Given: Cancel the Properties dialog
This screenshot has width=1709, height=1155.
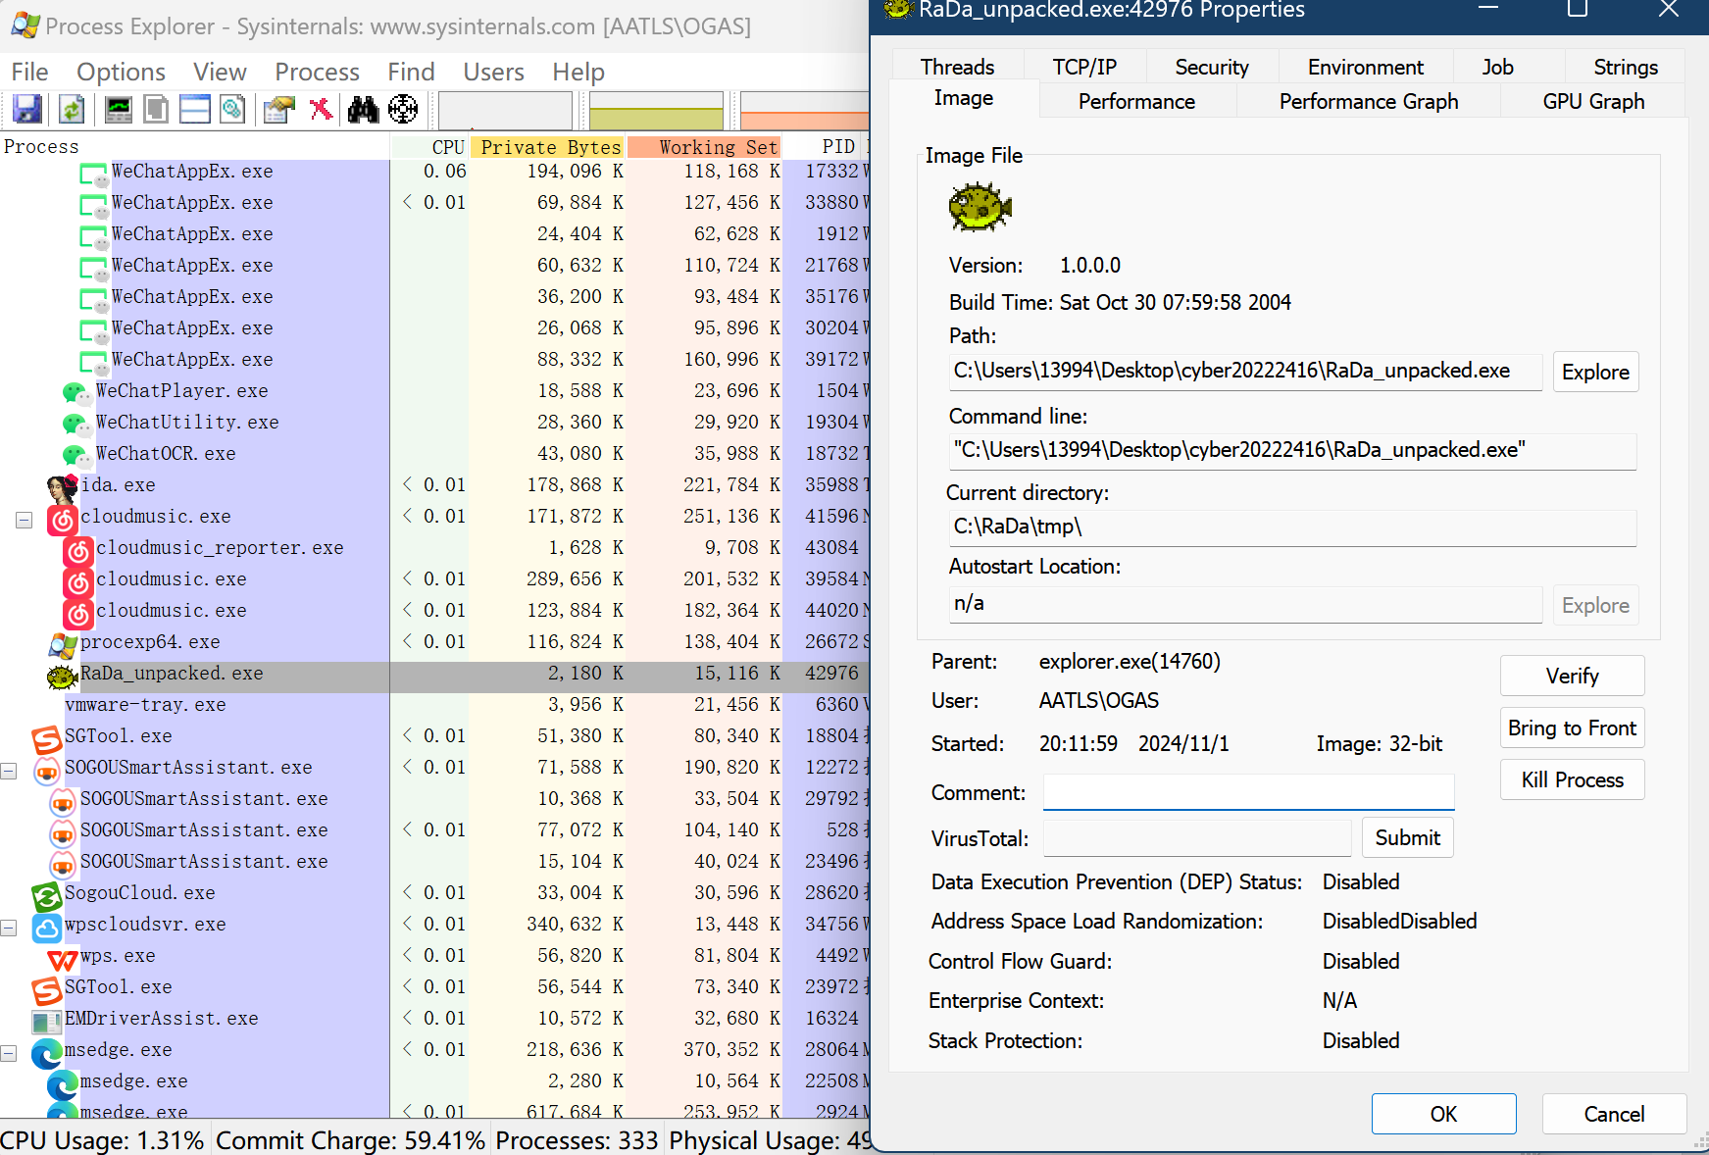Looking at the screenshot, I should [1614, 1114].
